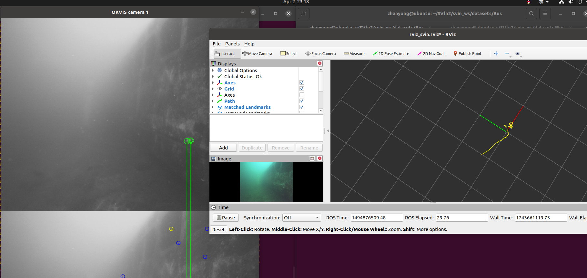Select the Publish Point tool
Viewport: 587px width, 278px height.
[467, 54]
